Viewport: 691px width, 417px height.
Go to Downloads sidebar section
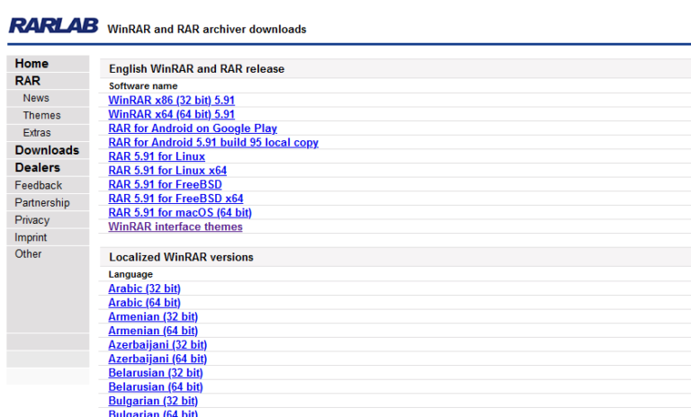pyautogui.click(x=47, y=150)
